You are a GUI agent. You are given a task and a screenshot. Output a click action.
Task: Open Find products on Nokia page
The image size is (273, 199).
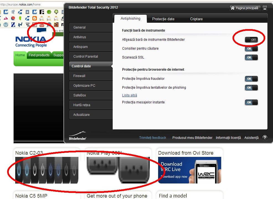point(39,55)
